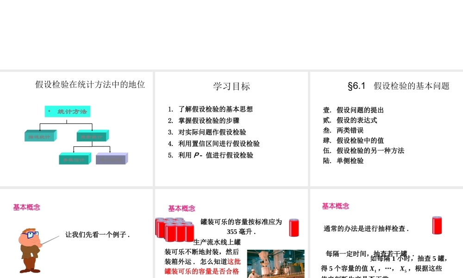Click the 描述统计 box on the flowchart
Screen dimensions: 463x278
pyautogui.click(x=39, y=136)
